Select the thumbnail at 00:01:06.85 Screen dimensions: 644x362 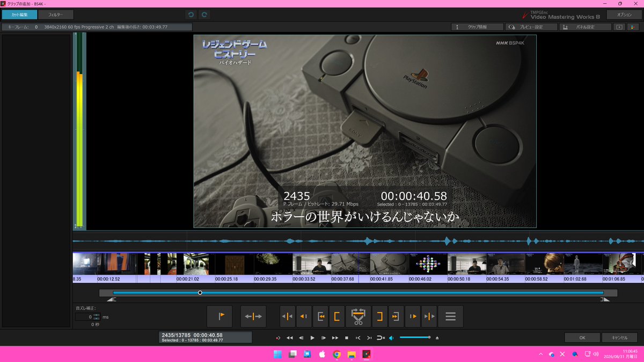[621, 264]
